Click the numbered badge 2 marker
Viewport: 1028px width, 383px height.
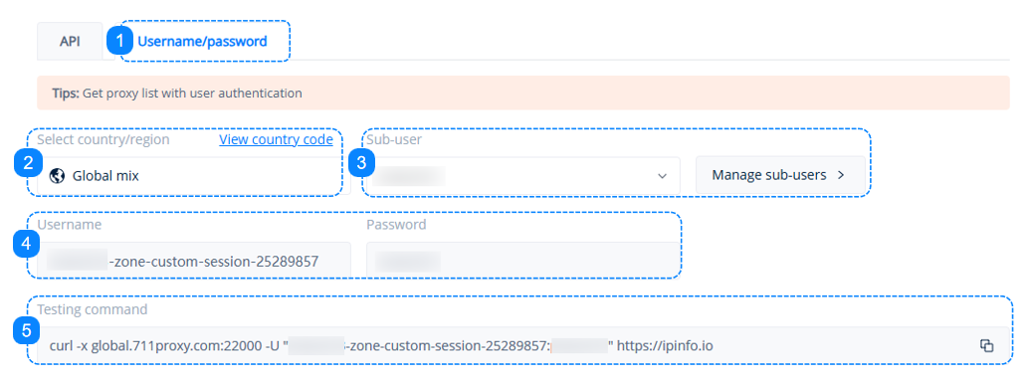pyautogui.click(x=28, y=164)
